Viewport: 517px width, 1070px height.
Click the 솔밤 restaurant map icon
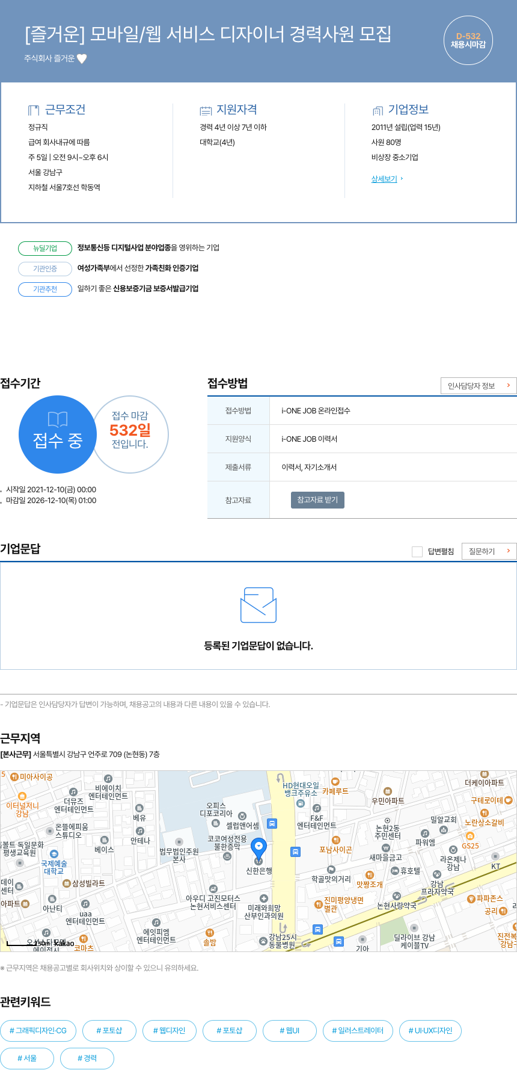[x=209, y=933]
